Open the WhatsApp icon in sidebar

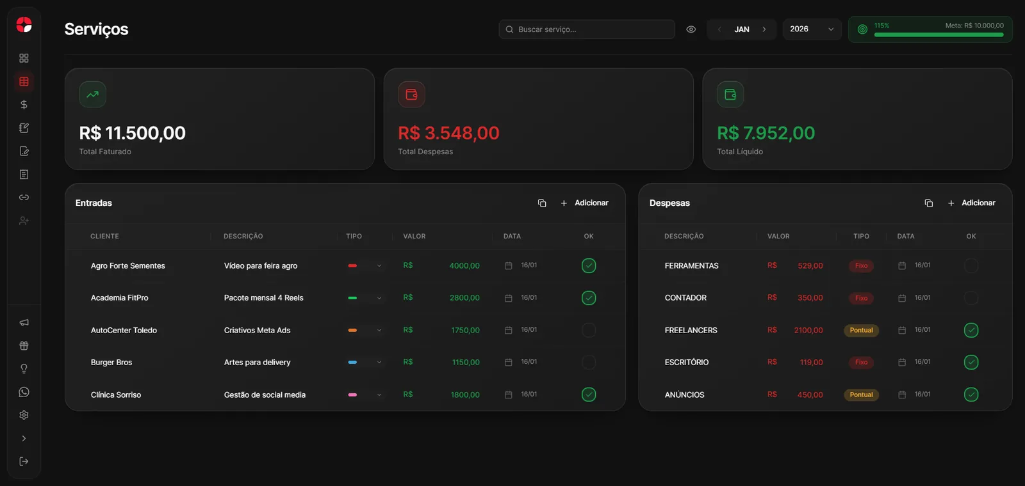click(24, 392)
